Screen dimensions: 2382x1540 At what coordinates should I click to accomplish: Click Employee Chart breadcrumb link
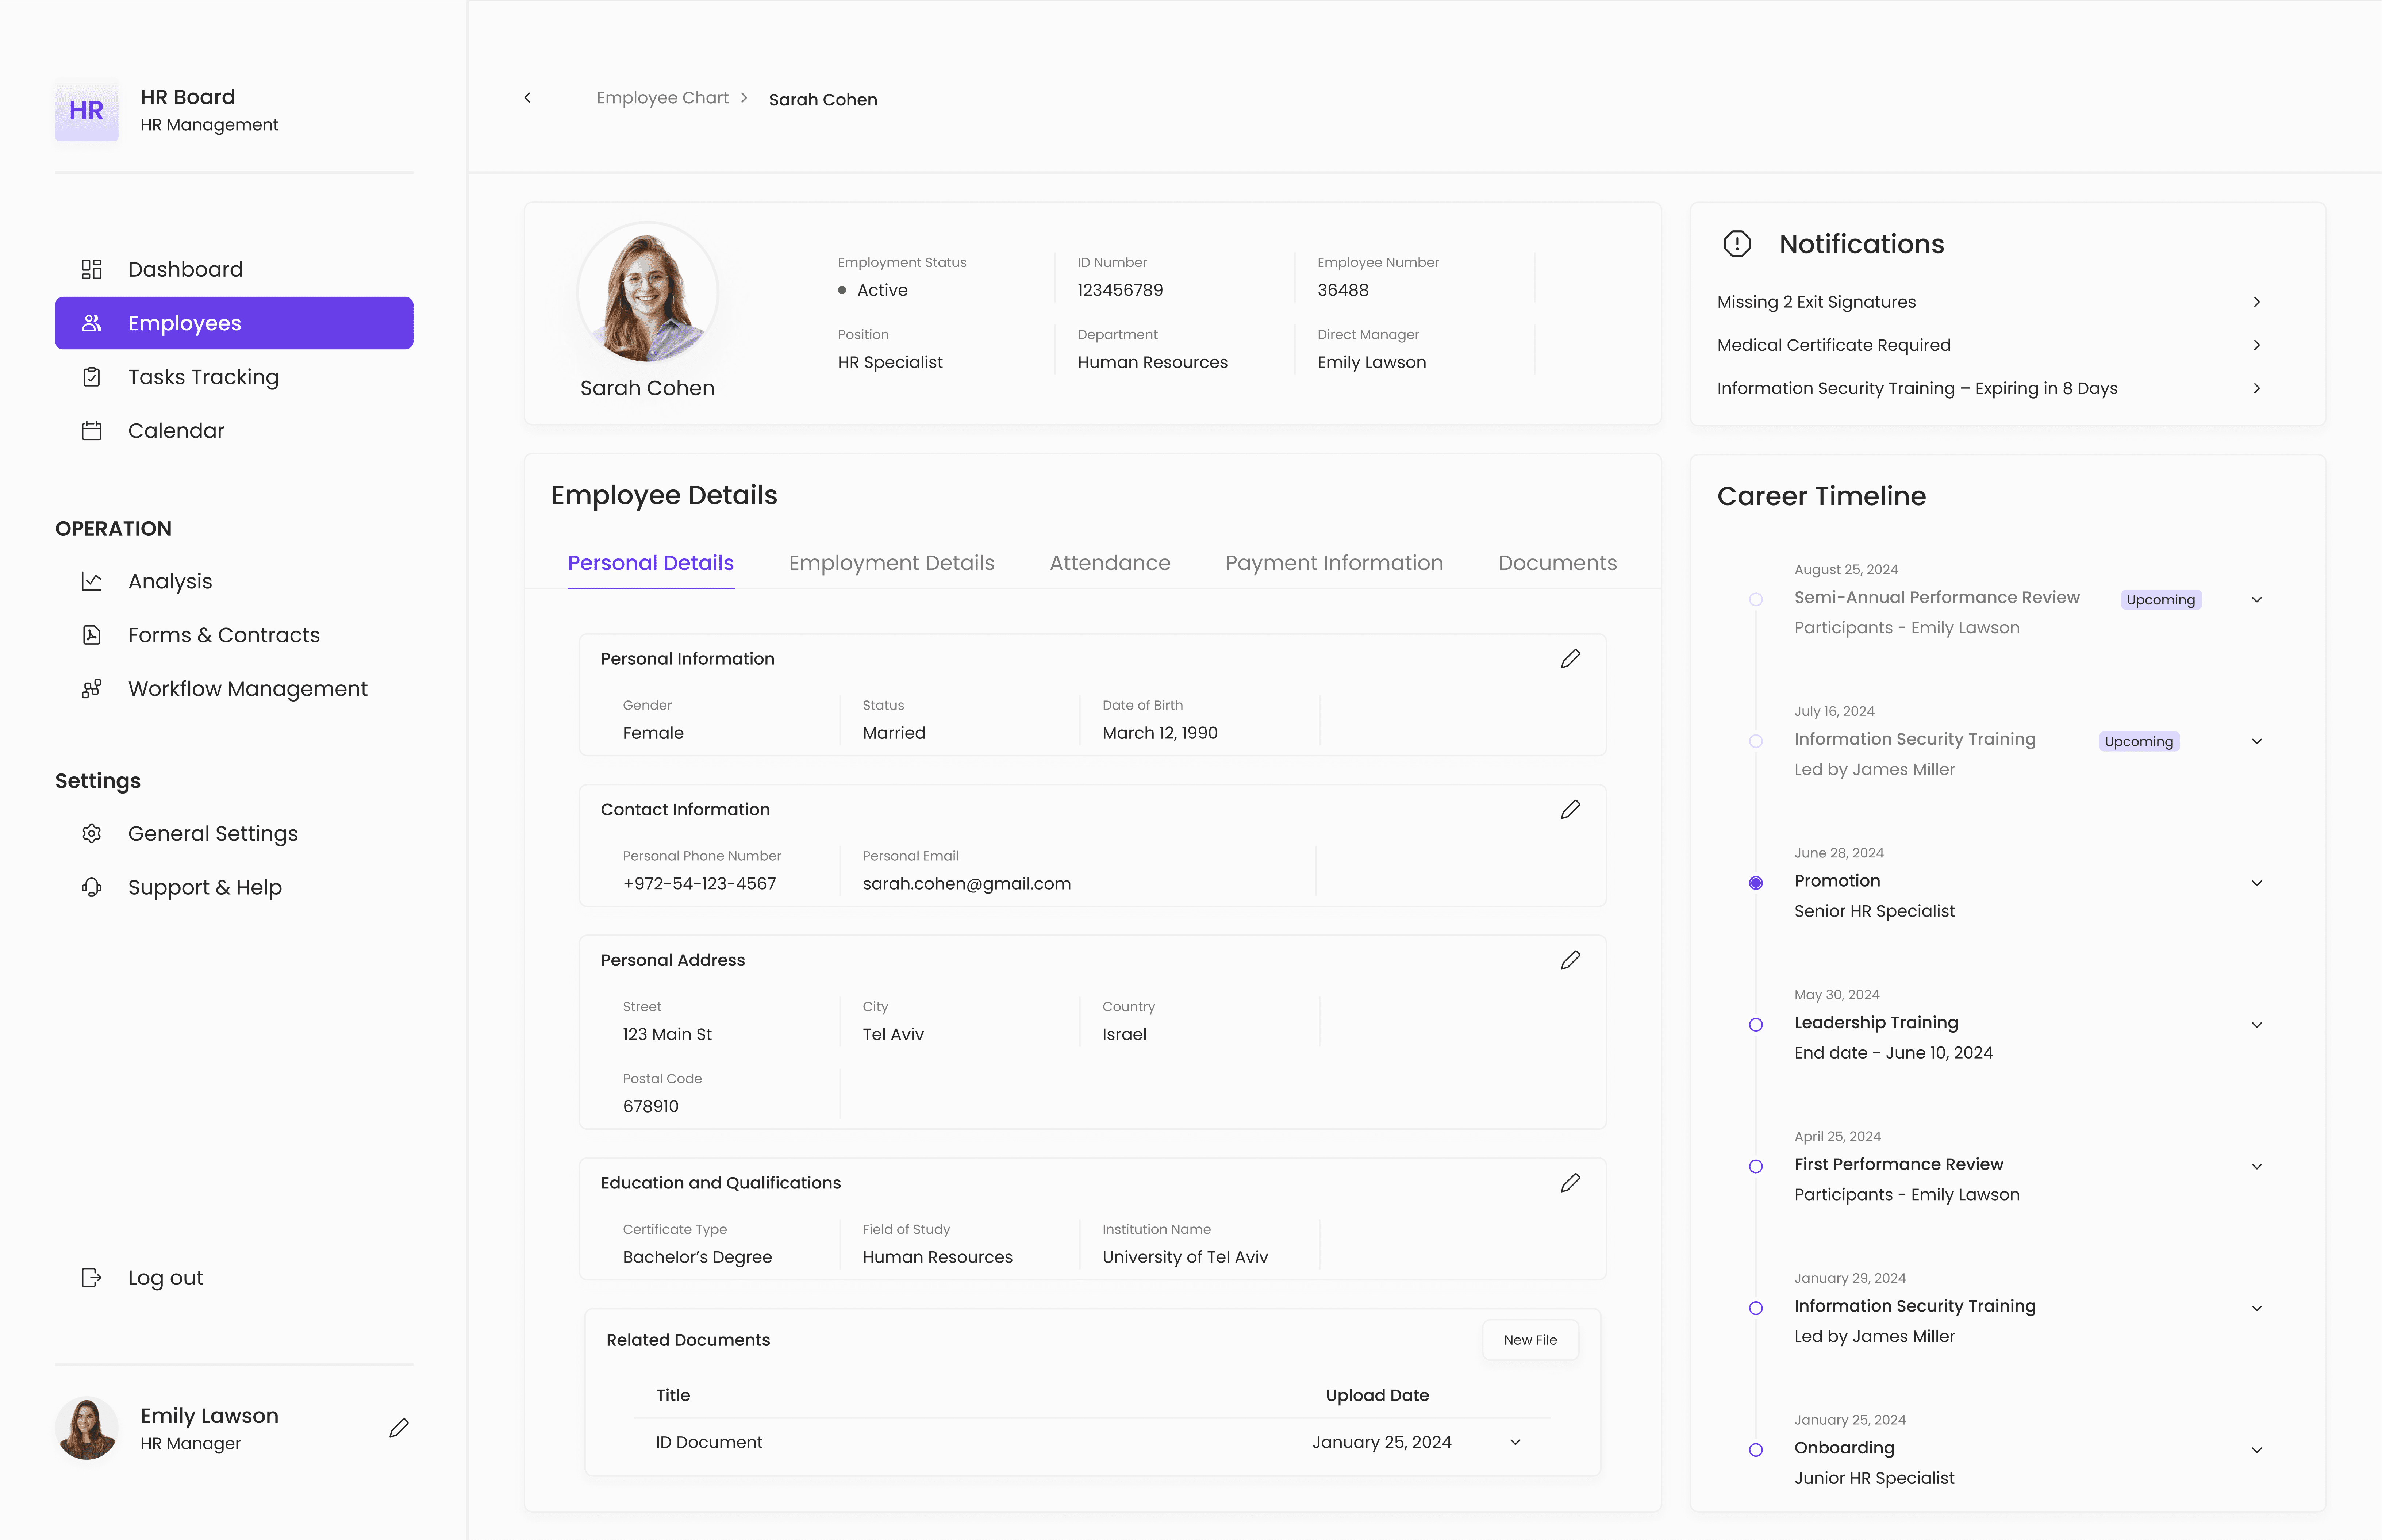pyautogui.click(x=662, y=98)
